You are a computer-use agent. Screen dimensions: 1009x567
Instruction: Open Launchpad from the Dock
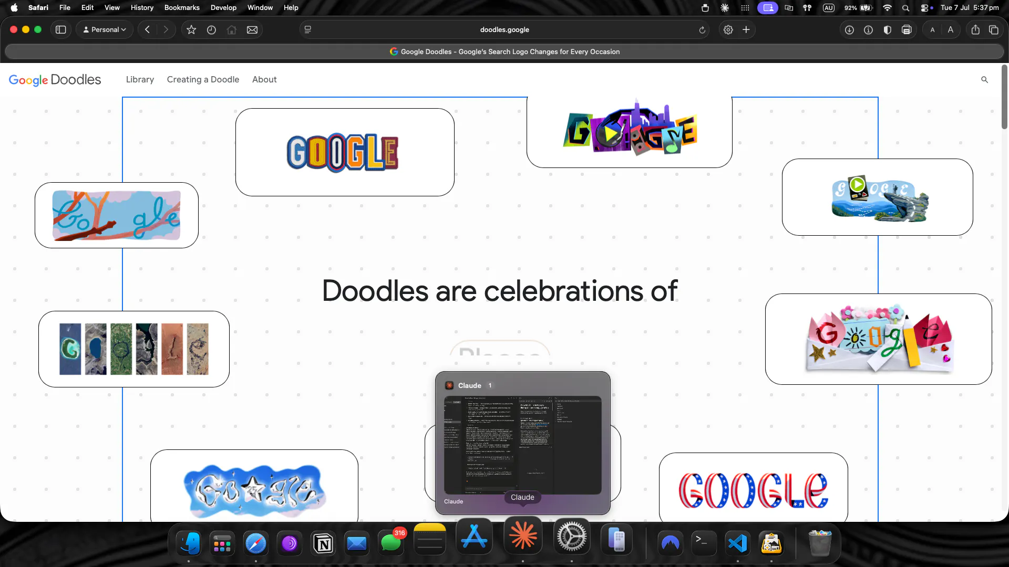(222, 543)
